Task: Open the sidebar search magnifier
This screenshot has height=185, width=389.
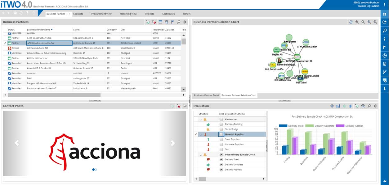Action: [x=385, y=31]
